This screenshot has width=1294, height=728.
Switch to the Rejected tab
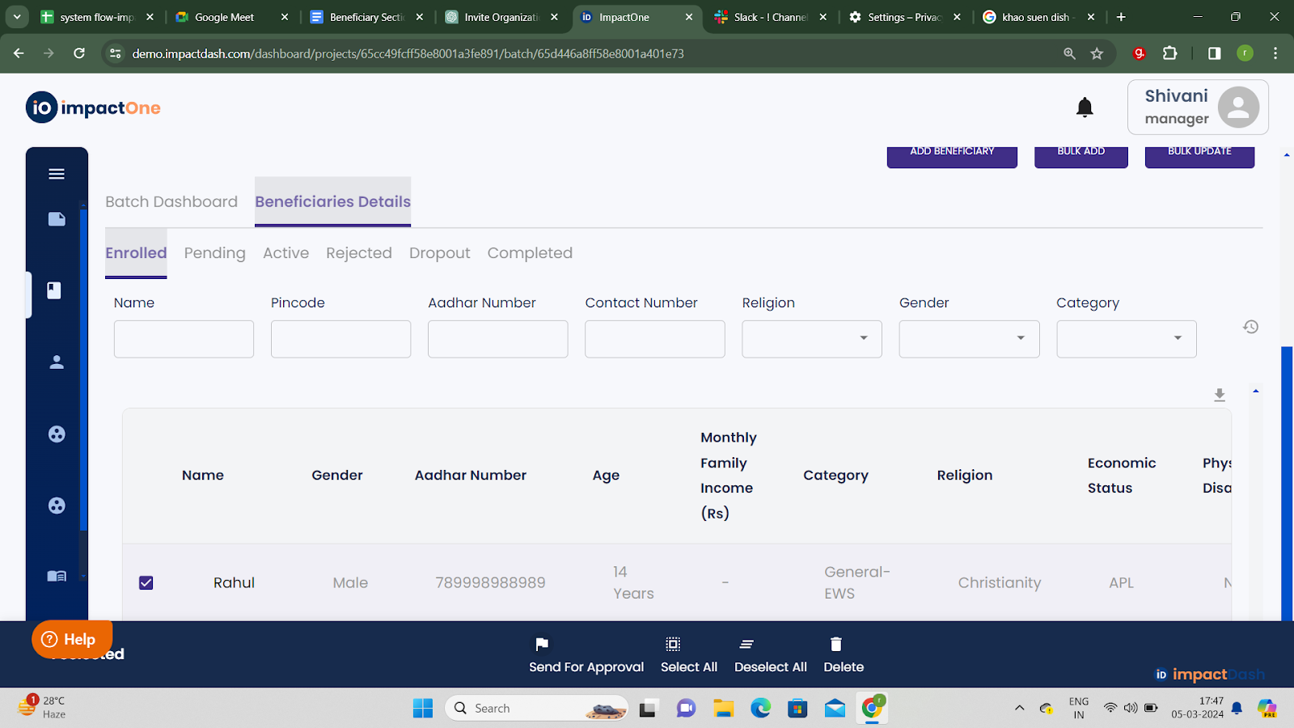[x=359, y=253]
